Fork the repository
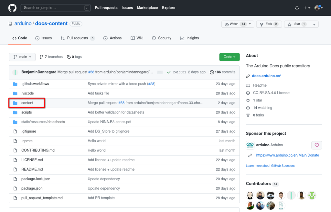Screen dimensions: 331x212 [x=269, y=24]
